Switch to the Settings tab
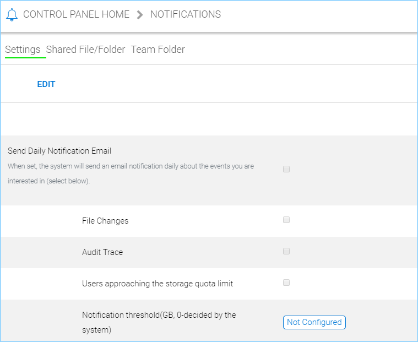418x342 pixels. [23, 50]
